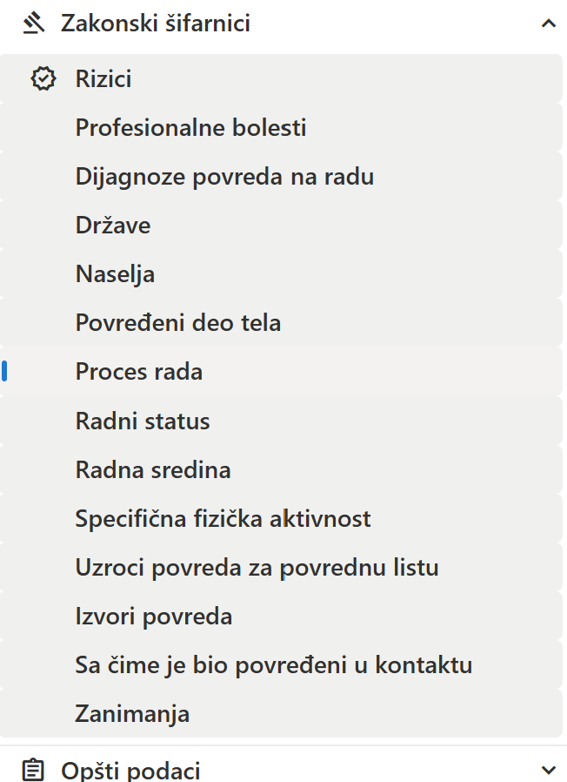Open the Zakonski šifarnici menu header
This screenshot has width=567, height=782.
[282, 24]
